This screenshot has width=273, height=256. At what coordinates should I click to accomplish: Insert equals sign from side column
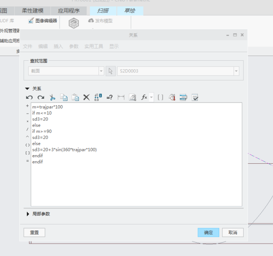27,161
